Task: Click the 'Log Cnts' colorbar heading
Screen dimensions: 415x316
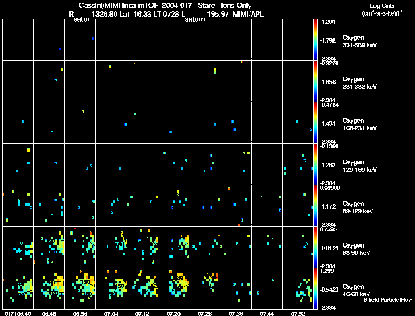Action: tap(382, 6)
